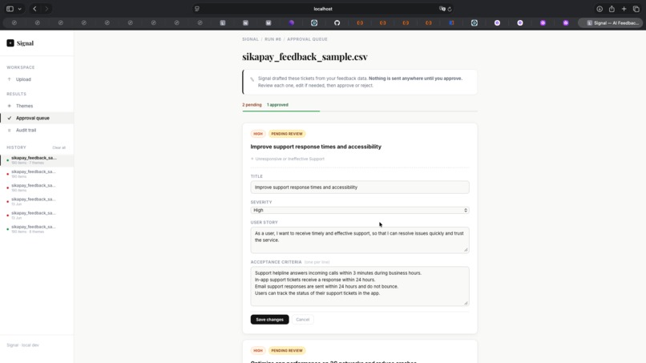Switch to the GitHub pinned tab
Viewport: 646px width, 363px height.
[337, 23]
